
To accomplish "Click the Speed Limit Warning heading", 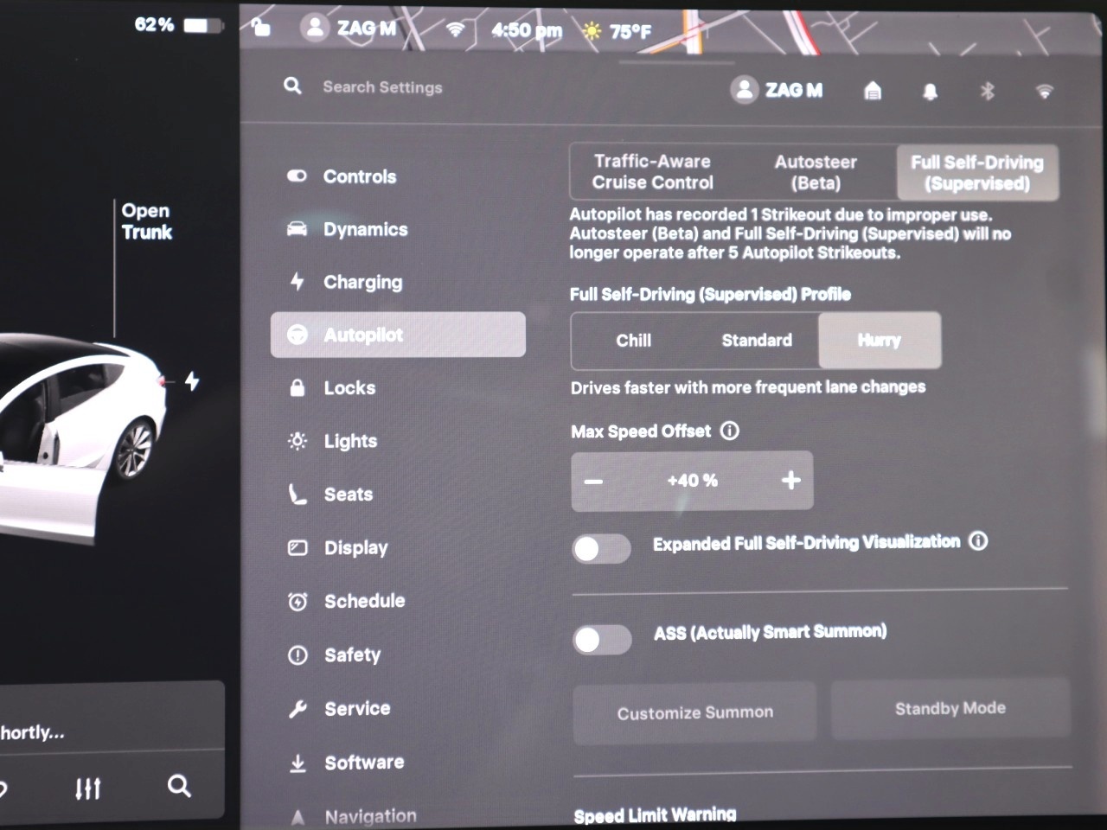I will 655,814.
